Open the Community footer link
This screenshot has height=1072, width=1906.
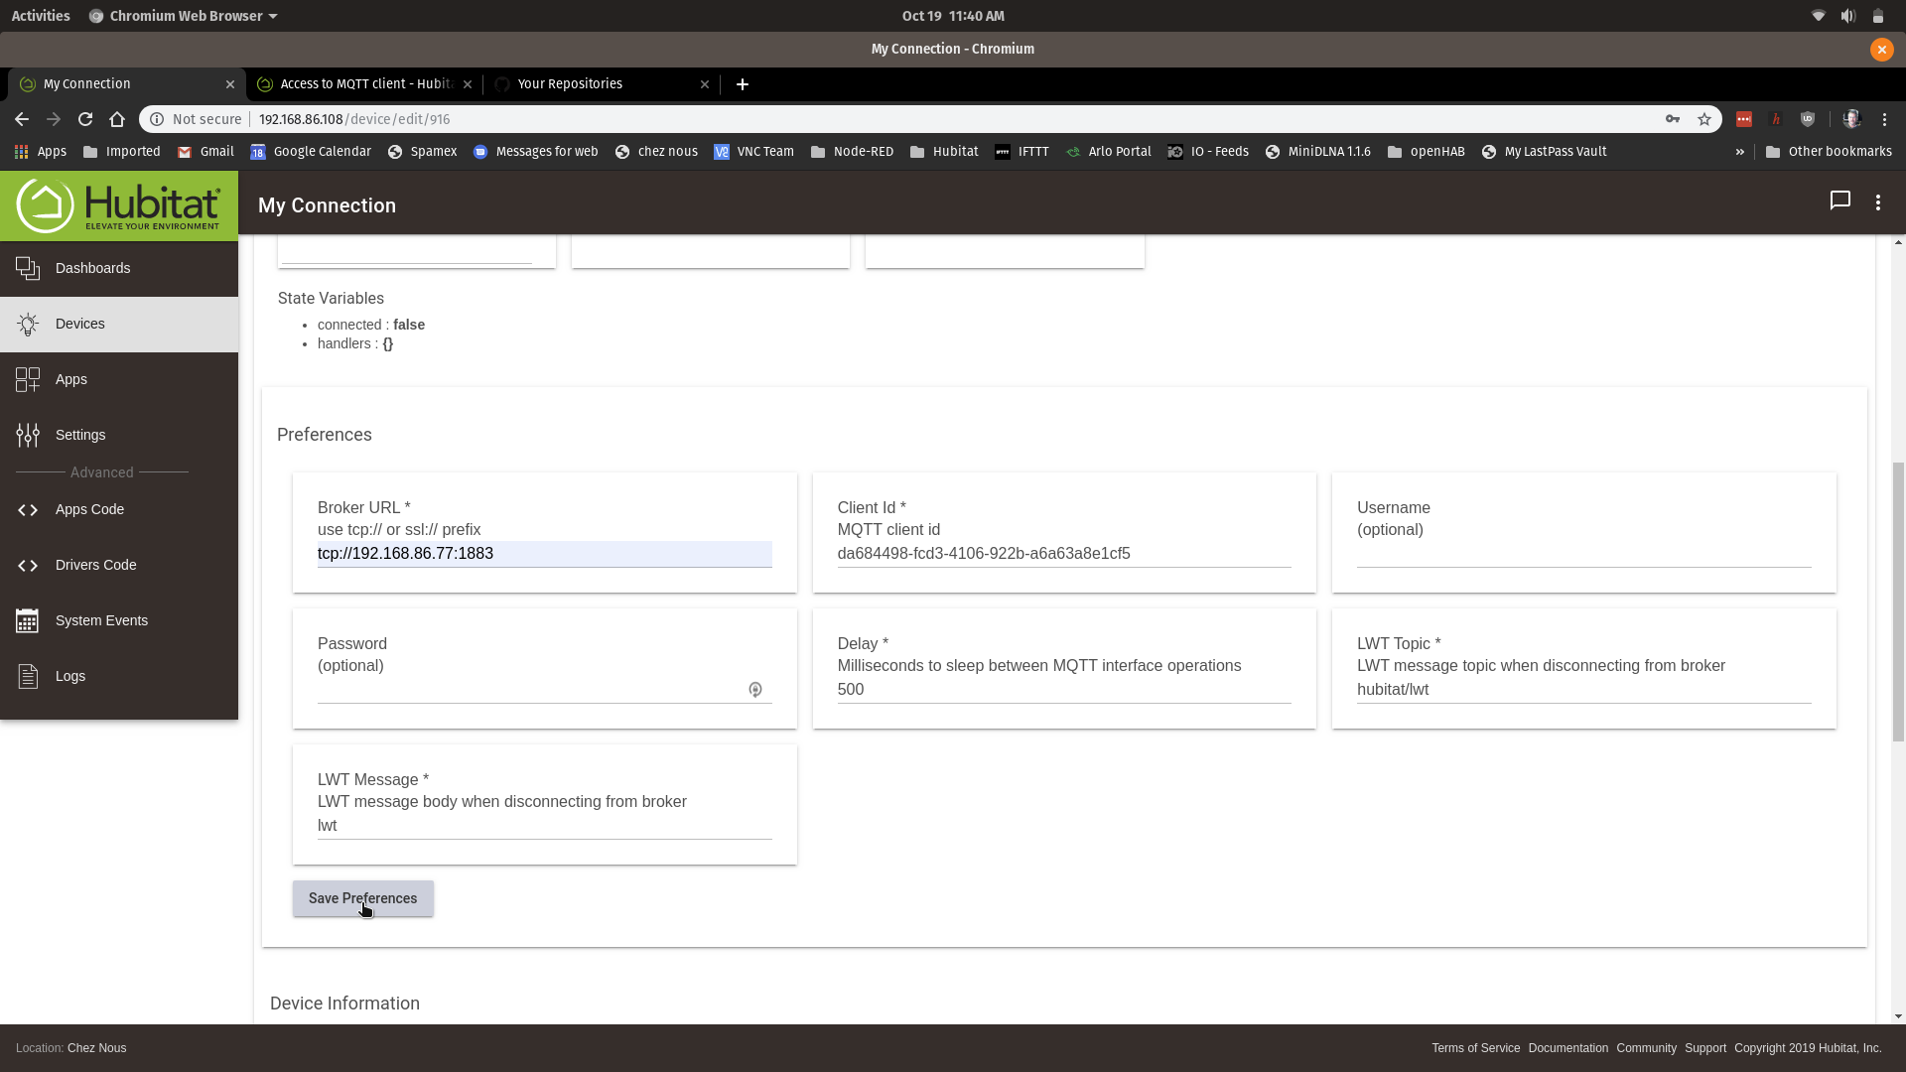tap(1646, 1048)
